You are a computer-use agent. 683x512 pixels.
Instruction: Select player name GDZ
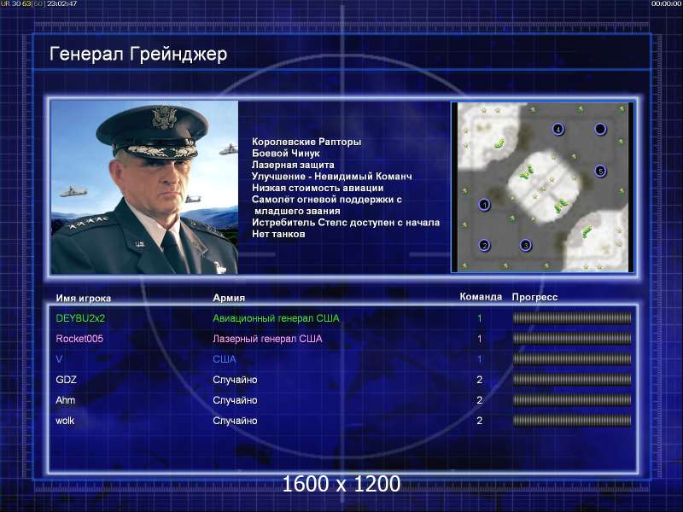pos(67,380)
